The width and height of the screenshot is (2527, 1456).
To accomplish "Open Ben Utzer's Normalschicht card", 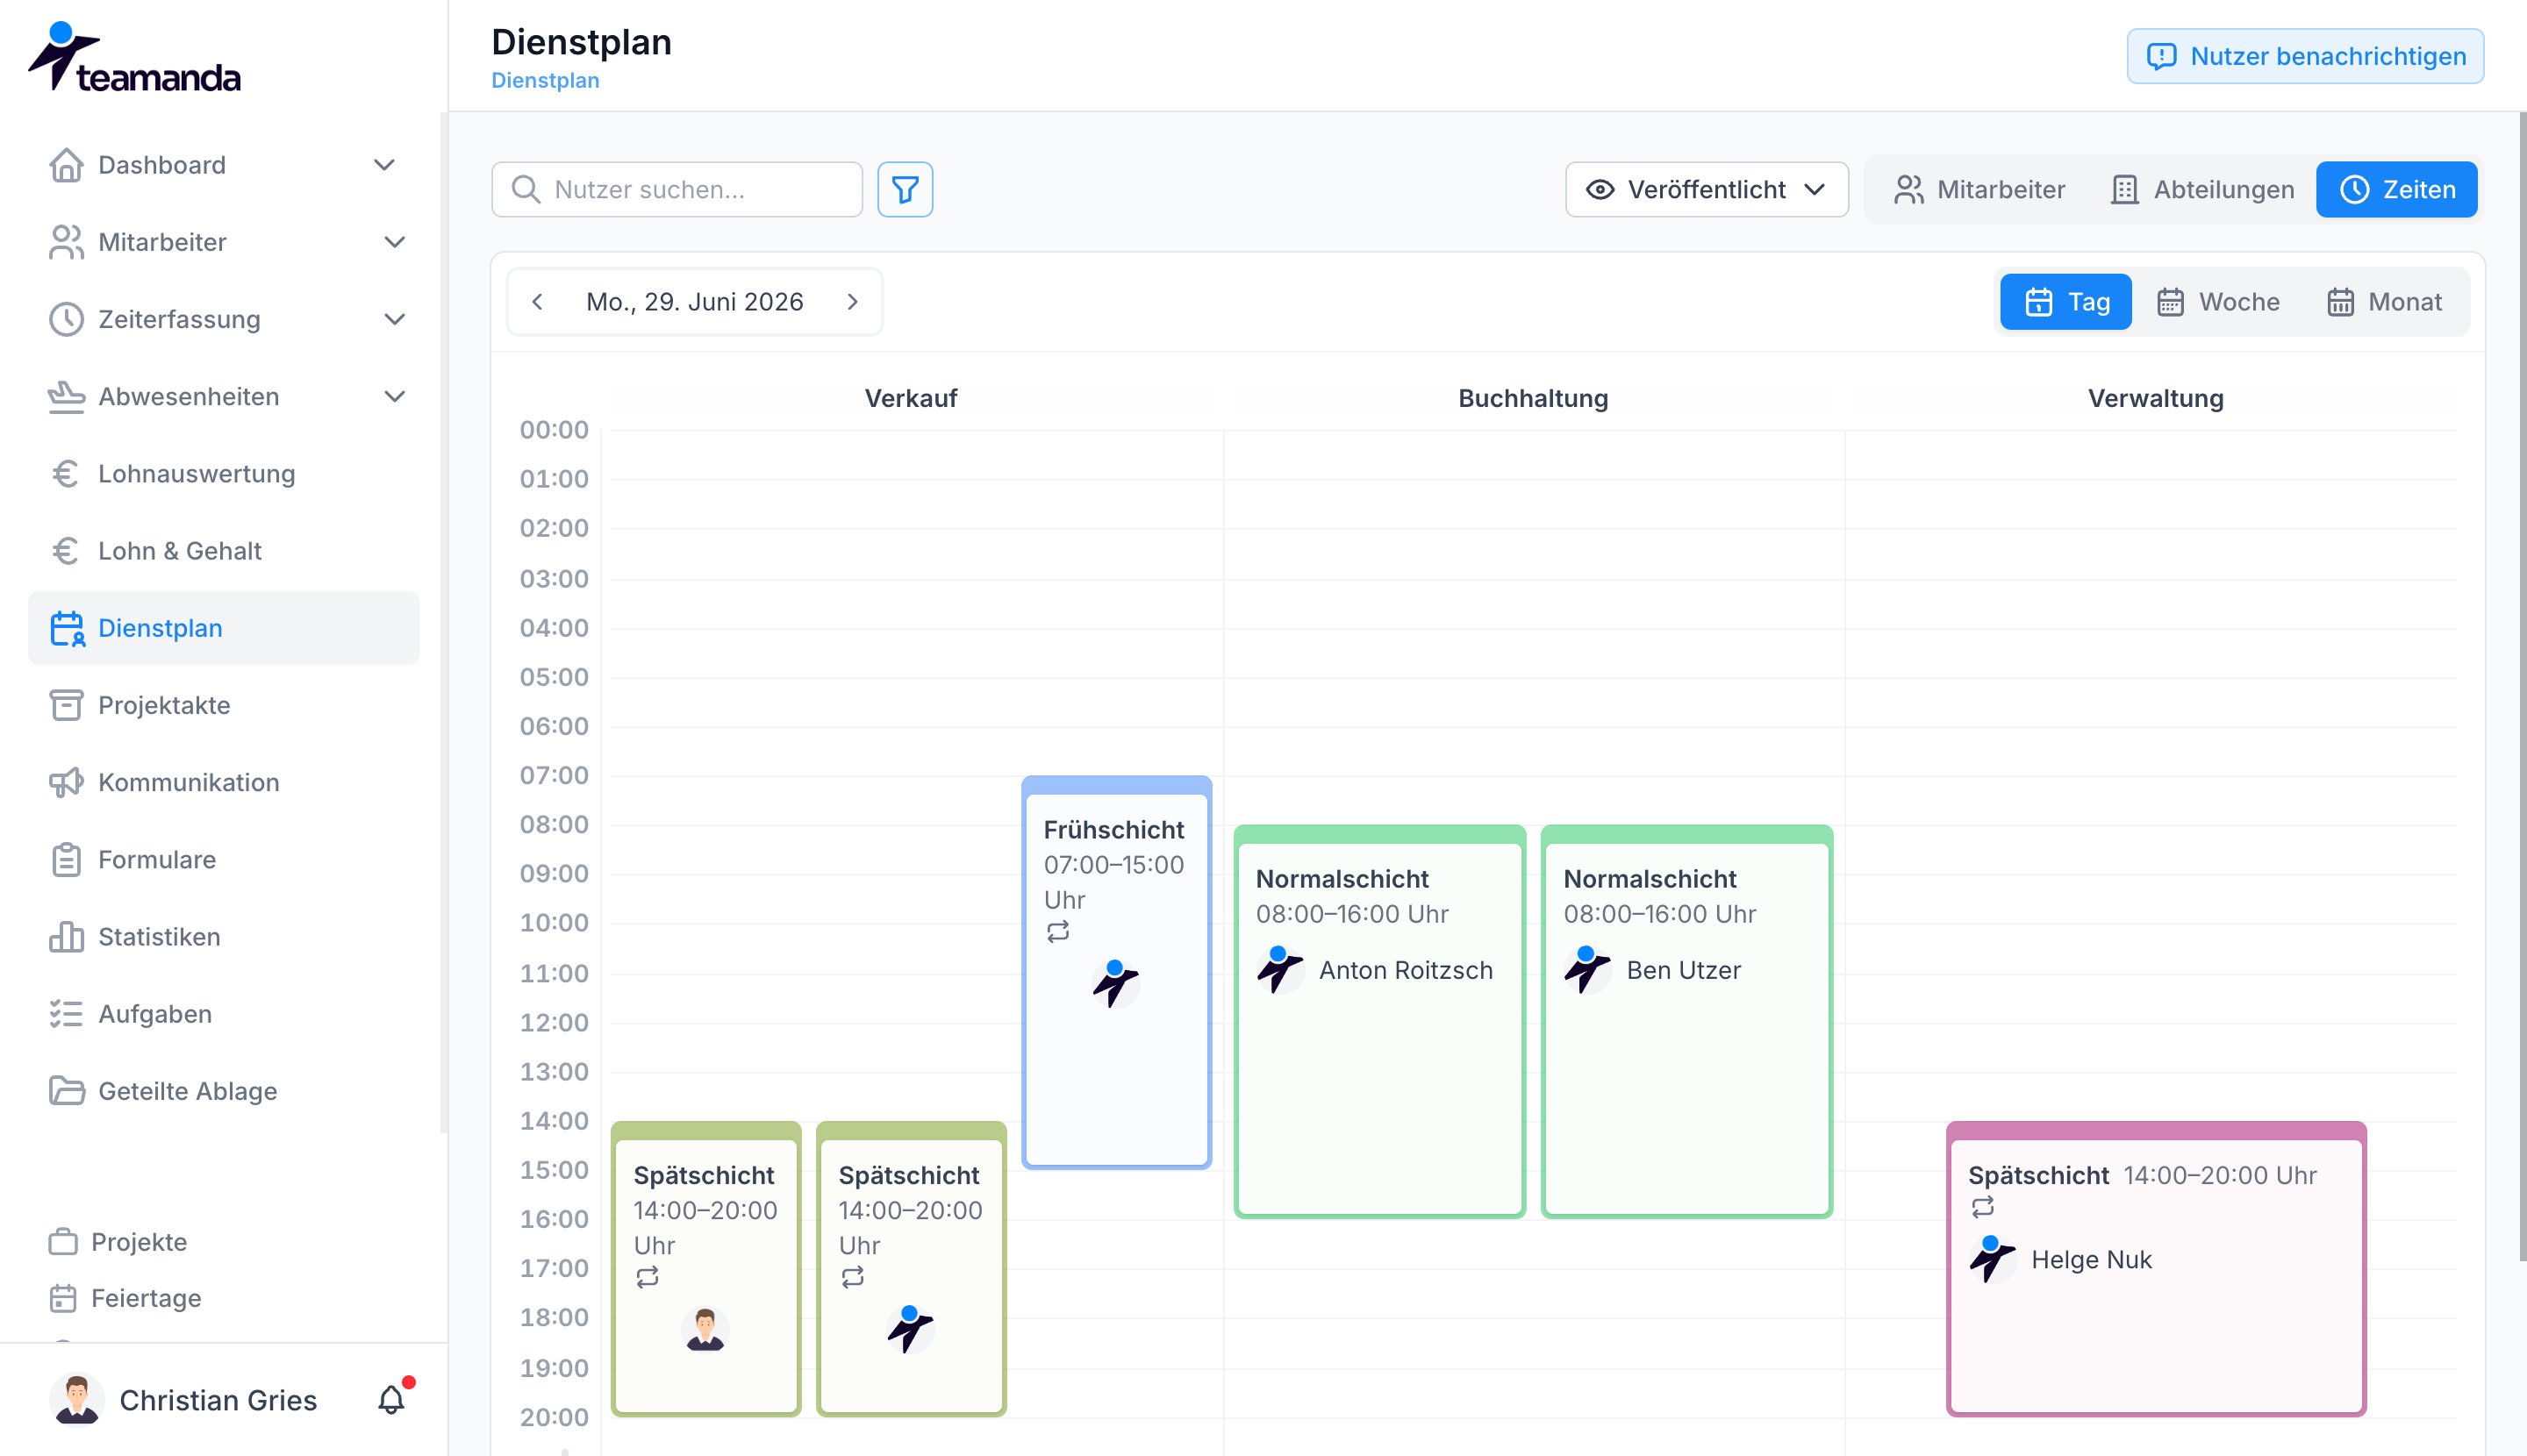I will (1686, 1021).
